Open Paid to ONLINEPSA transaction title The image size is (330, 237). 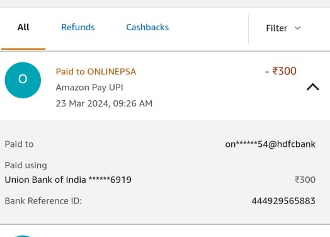[96, 72]
